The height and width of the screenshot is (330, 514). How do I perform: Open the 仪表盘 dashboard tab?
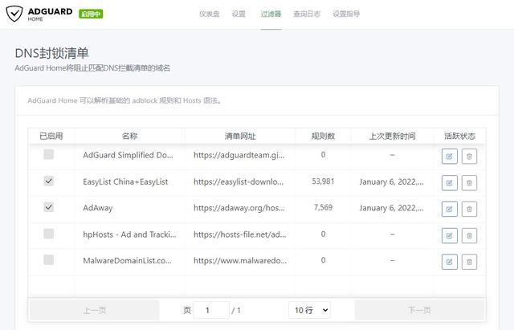pos(209,14)
